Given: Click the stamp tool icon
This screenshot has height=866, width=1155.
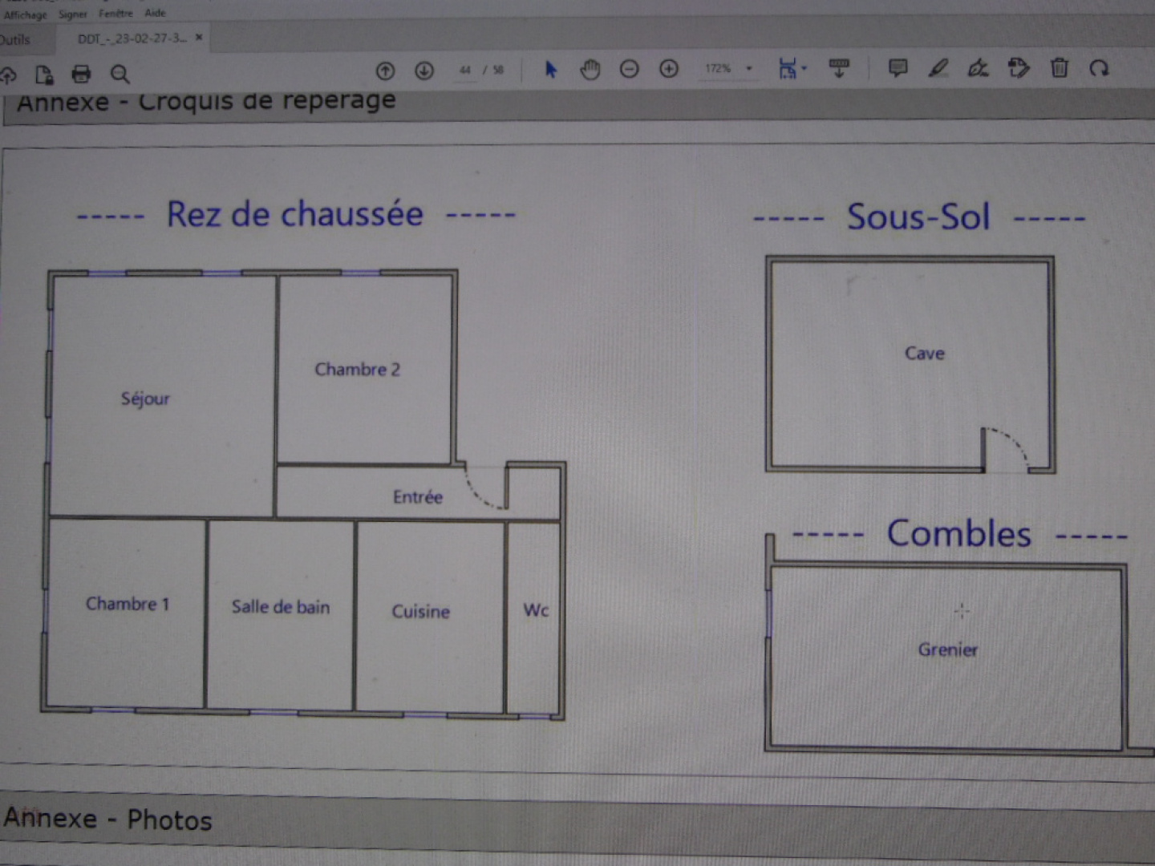Looking at the screenshot, I should 1019,68.
